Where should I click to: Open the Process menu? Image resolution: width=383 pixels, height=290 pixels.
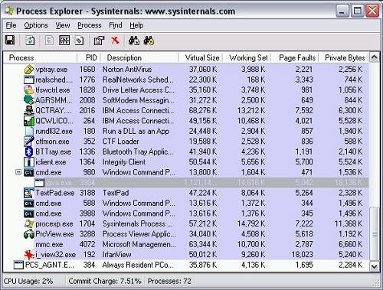pyautogui.click(x=90, y=25)
